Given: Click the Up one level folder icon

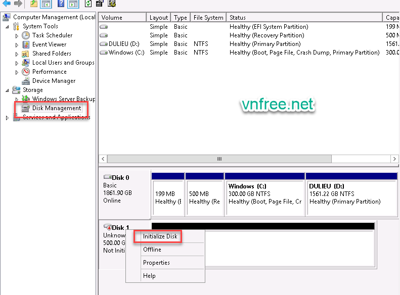Looking at the screenshot, I should click(34, 4).
